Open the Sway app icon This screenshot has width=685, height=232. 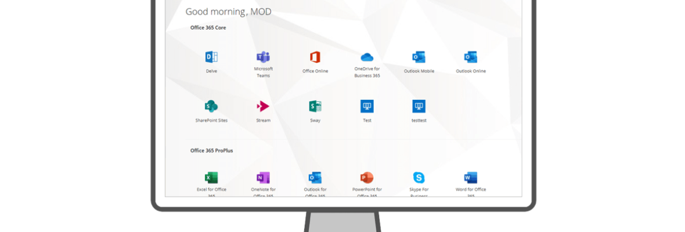(x=315, y=106)
